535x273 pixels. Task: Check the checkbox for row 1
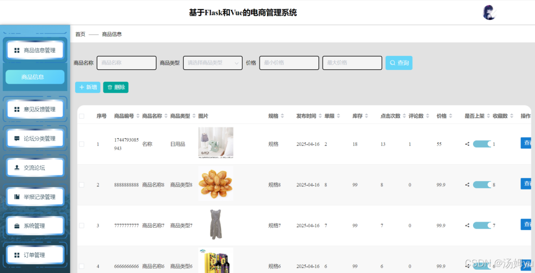coord(82,144)
